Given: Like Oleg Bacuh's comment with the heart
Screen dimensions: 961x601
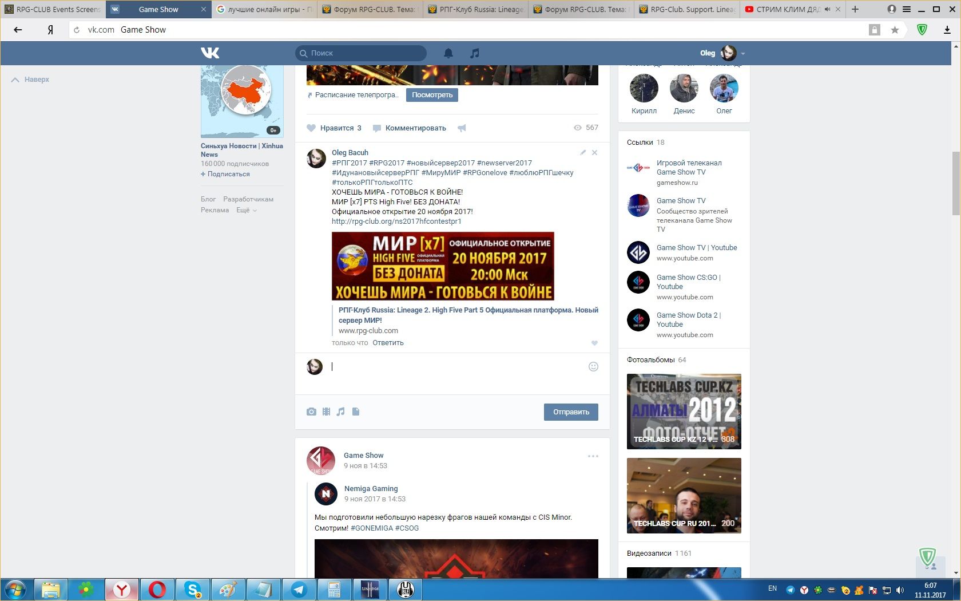Looking at the screenshot, I should [594, 343].
